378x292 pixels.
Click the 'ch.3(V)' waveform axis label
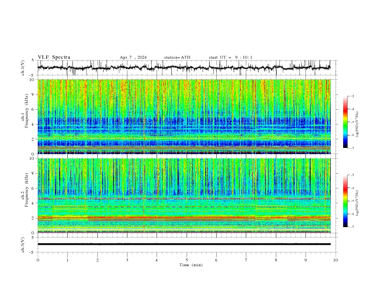pyautogui.click(x=23, y=245)
